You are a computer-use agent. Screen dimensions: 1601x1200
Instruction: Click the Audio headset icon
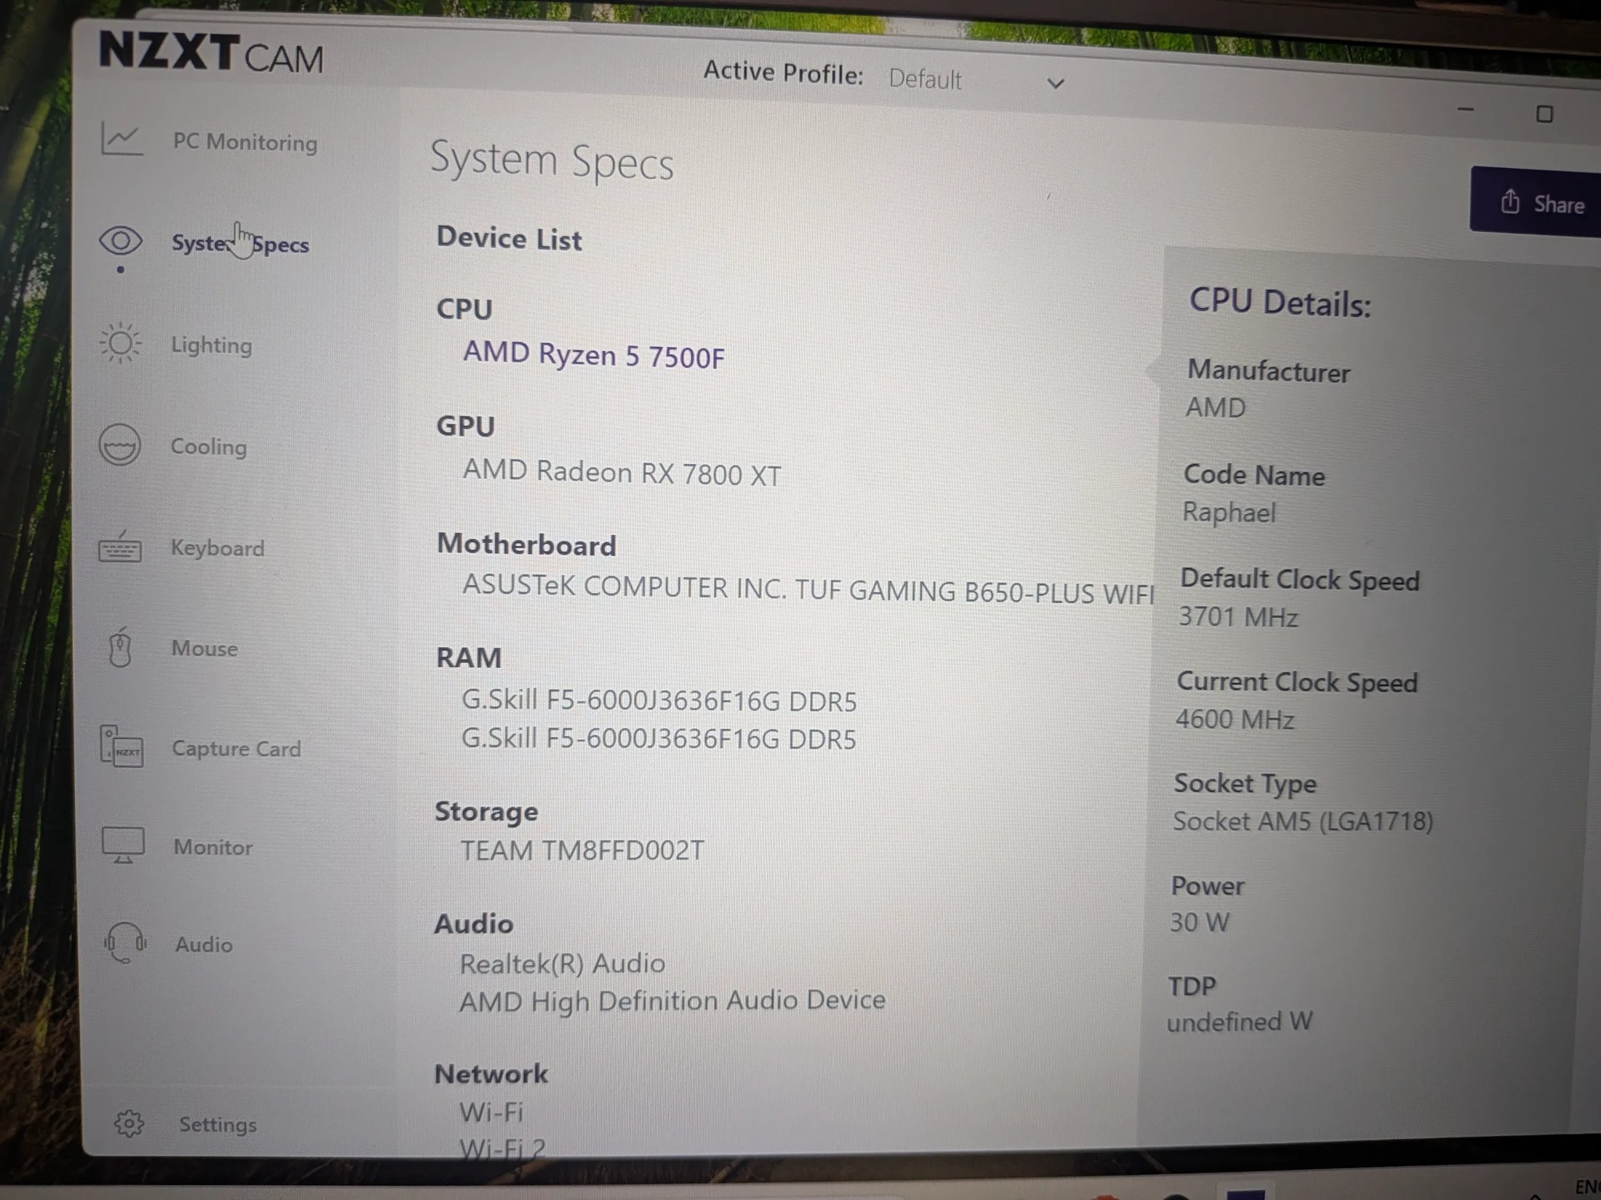(124, 943)
